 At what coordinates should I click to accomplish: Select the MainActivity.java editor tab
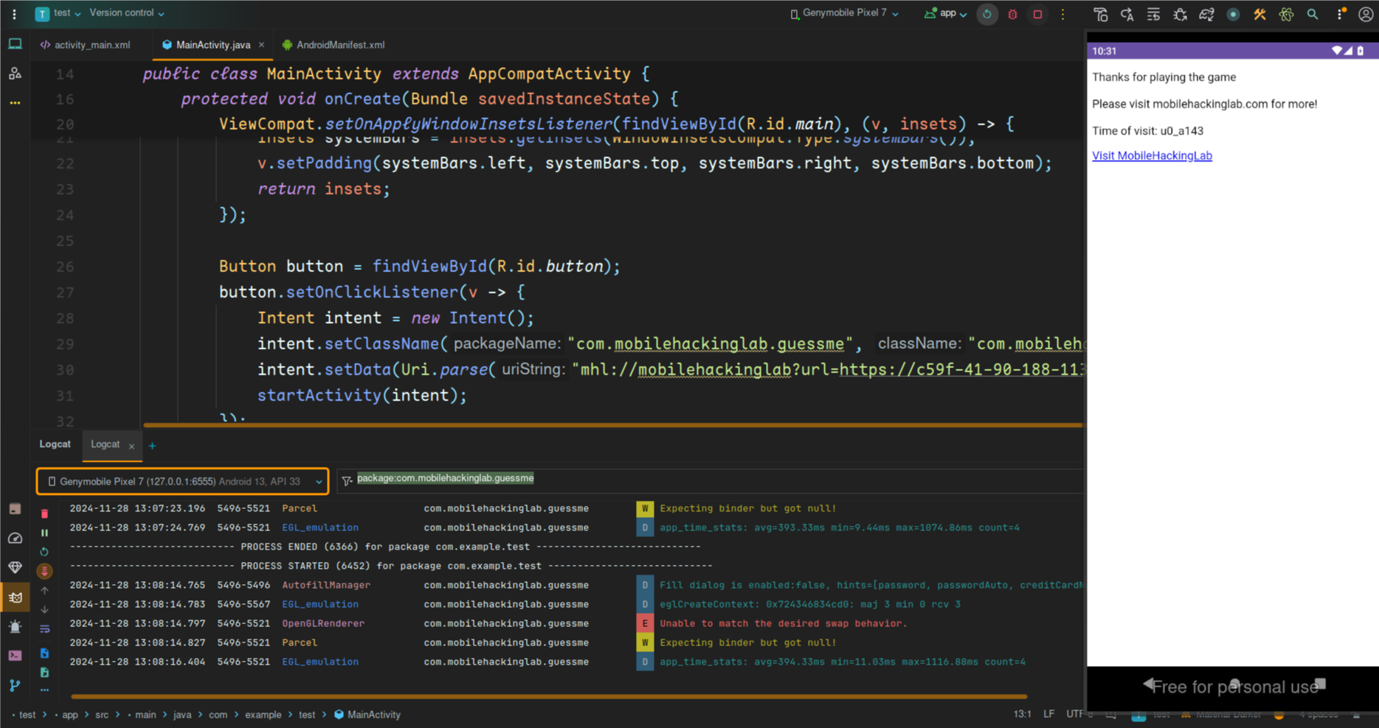(x=213, y=45)
